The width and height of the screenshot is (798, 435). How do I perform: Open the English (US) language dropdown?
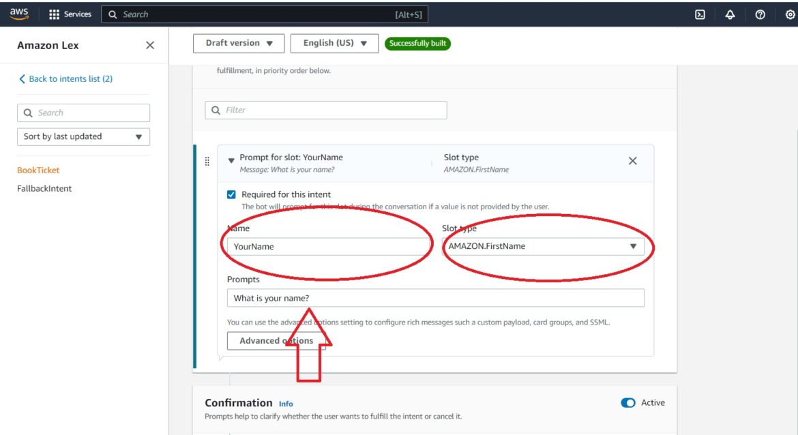334,43
